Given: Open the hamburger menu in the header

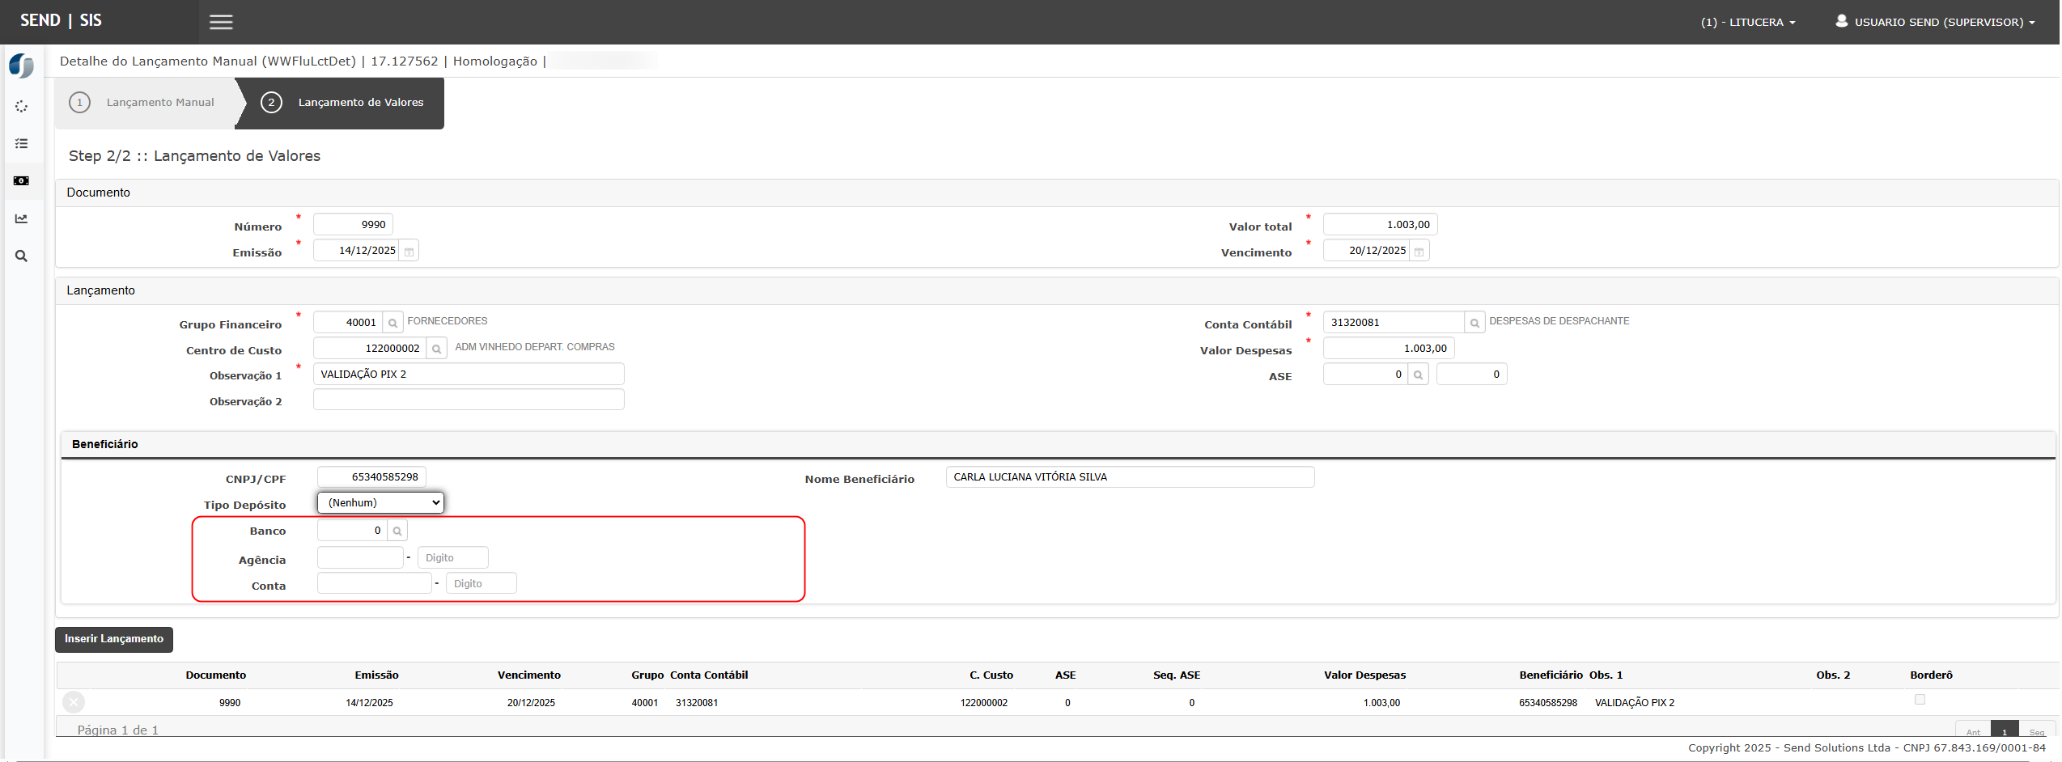Looking at the screenshot, I should [x=221, y=22].
